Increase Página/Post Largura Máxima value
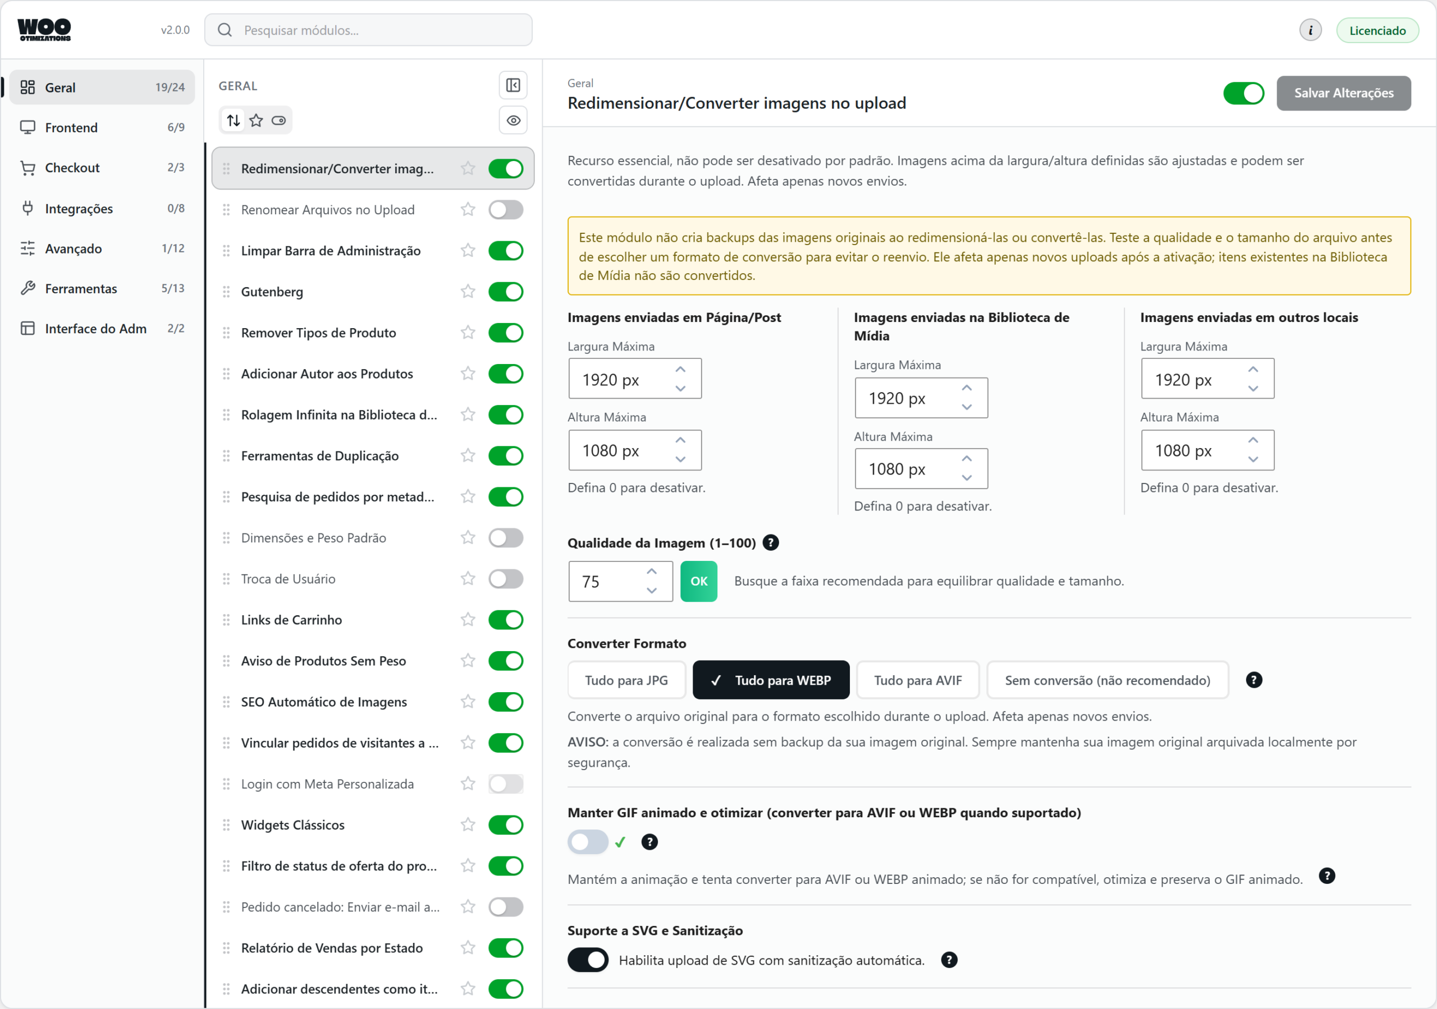 coord(680,370)
